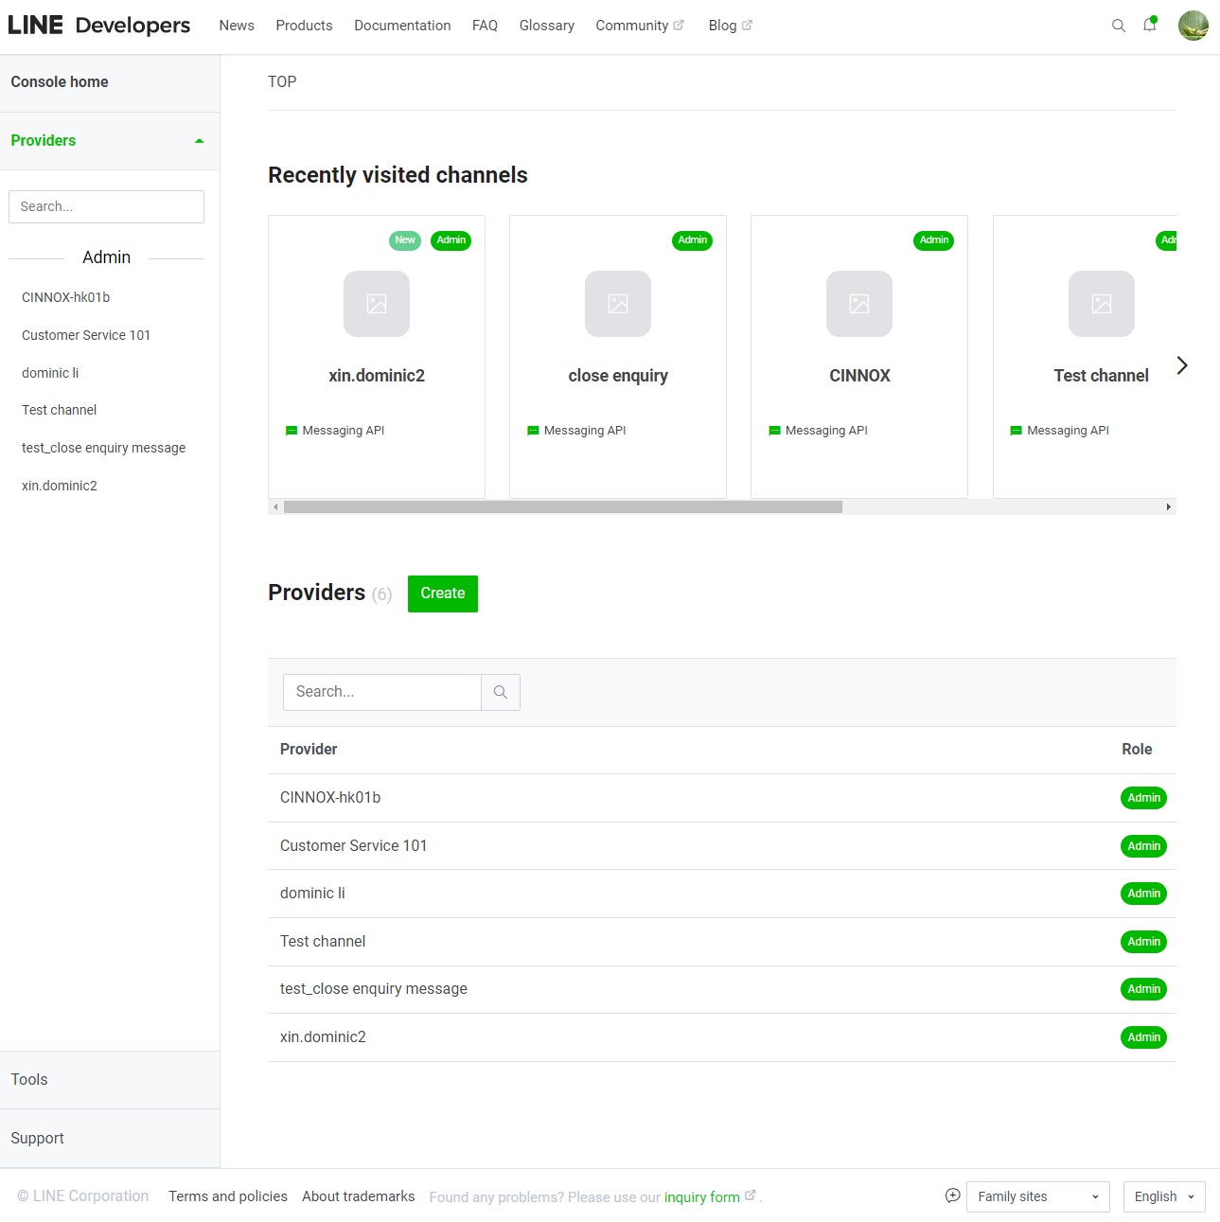Screen dimensions: 1220x1222
Task: Click the close enquiry channel image placeholder
Action: point(618,304)
